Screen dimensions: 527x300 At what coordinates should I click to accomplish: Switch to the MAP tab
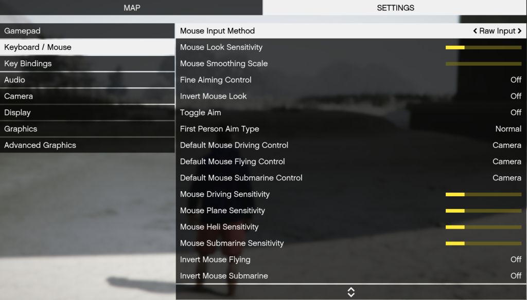tap(132, 8)
